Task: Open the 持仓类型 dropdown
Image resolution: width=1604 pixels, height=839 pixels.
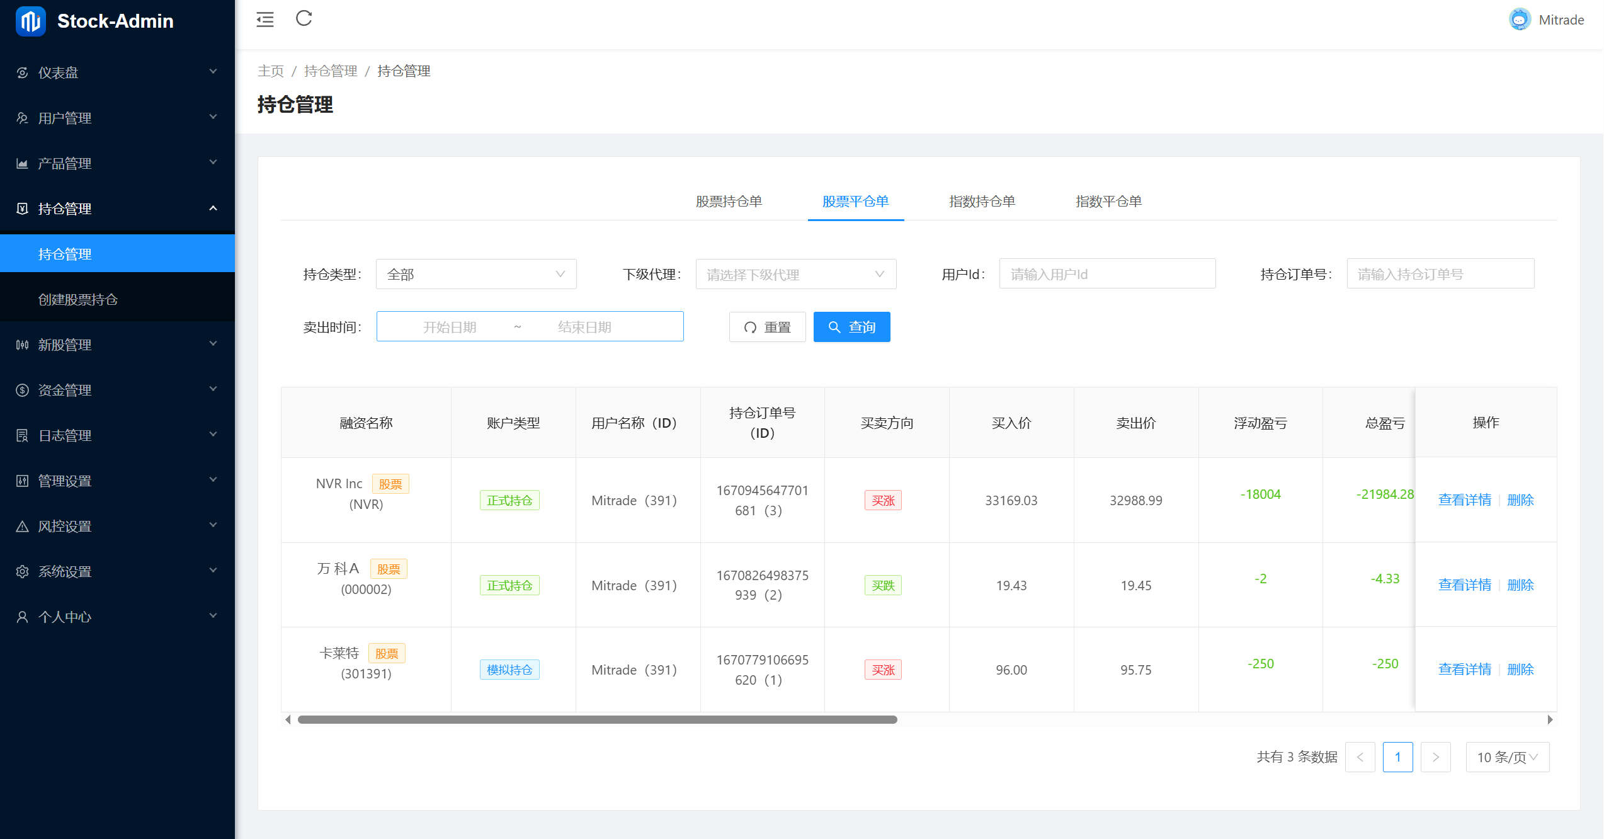Action: point(476,274)
